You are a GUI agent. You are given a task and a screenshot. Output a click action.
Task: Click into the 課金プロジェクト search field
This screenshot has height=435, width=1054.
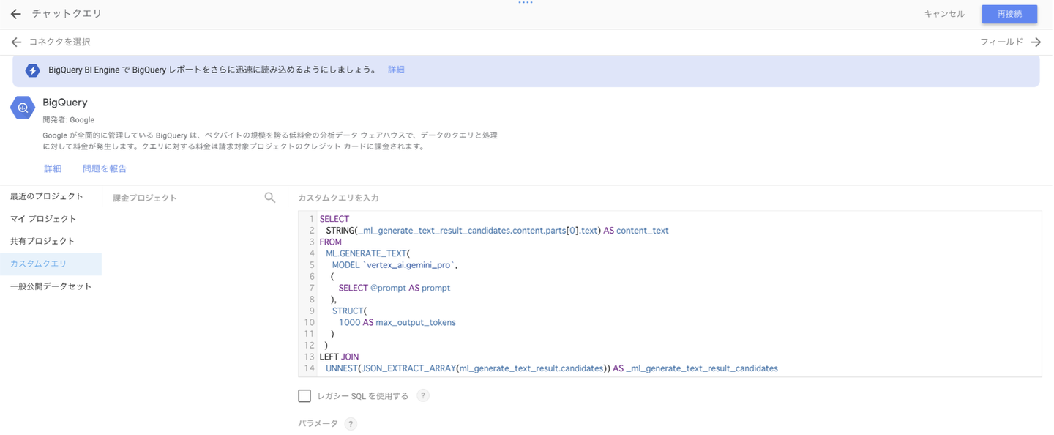(183, 198)
